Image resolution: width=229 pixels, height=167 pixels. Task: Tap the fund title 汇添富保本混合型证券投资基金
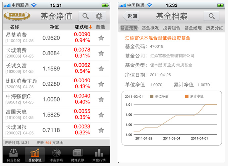coord(158,38)
